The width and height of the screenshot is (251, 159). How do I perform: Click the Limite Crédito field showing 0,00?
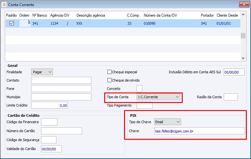49,105
